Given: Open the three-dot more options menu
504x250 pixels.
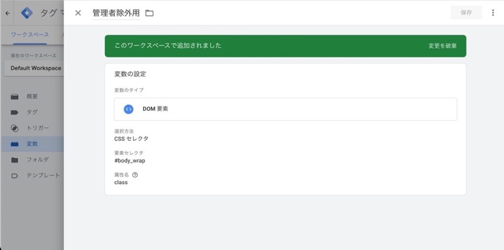Looking at the screenshot, I should pos(493,13).
